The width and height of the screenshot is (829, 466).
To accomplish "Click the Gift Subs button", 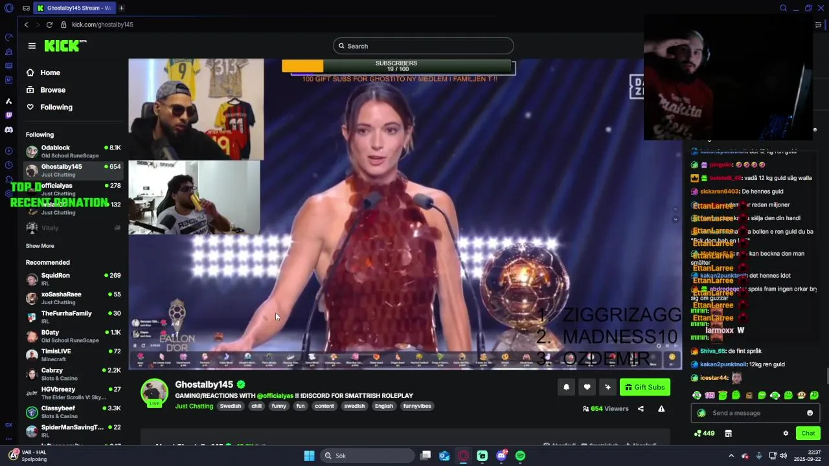I will point(645,387).
